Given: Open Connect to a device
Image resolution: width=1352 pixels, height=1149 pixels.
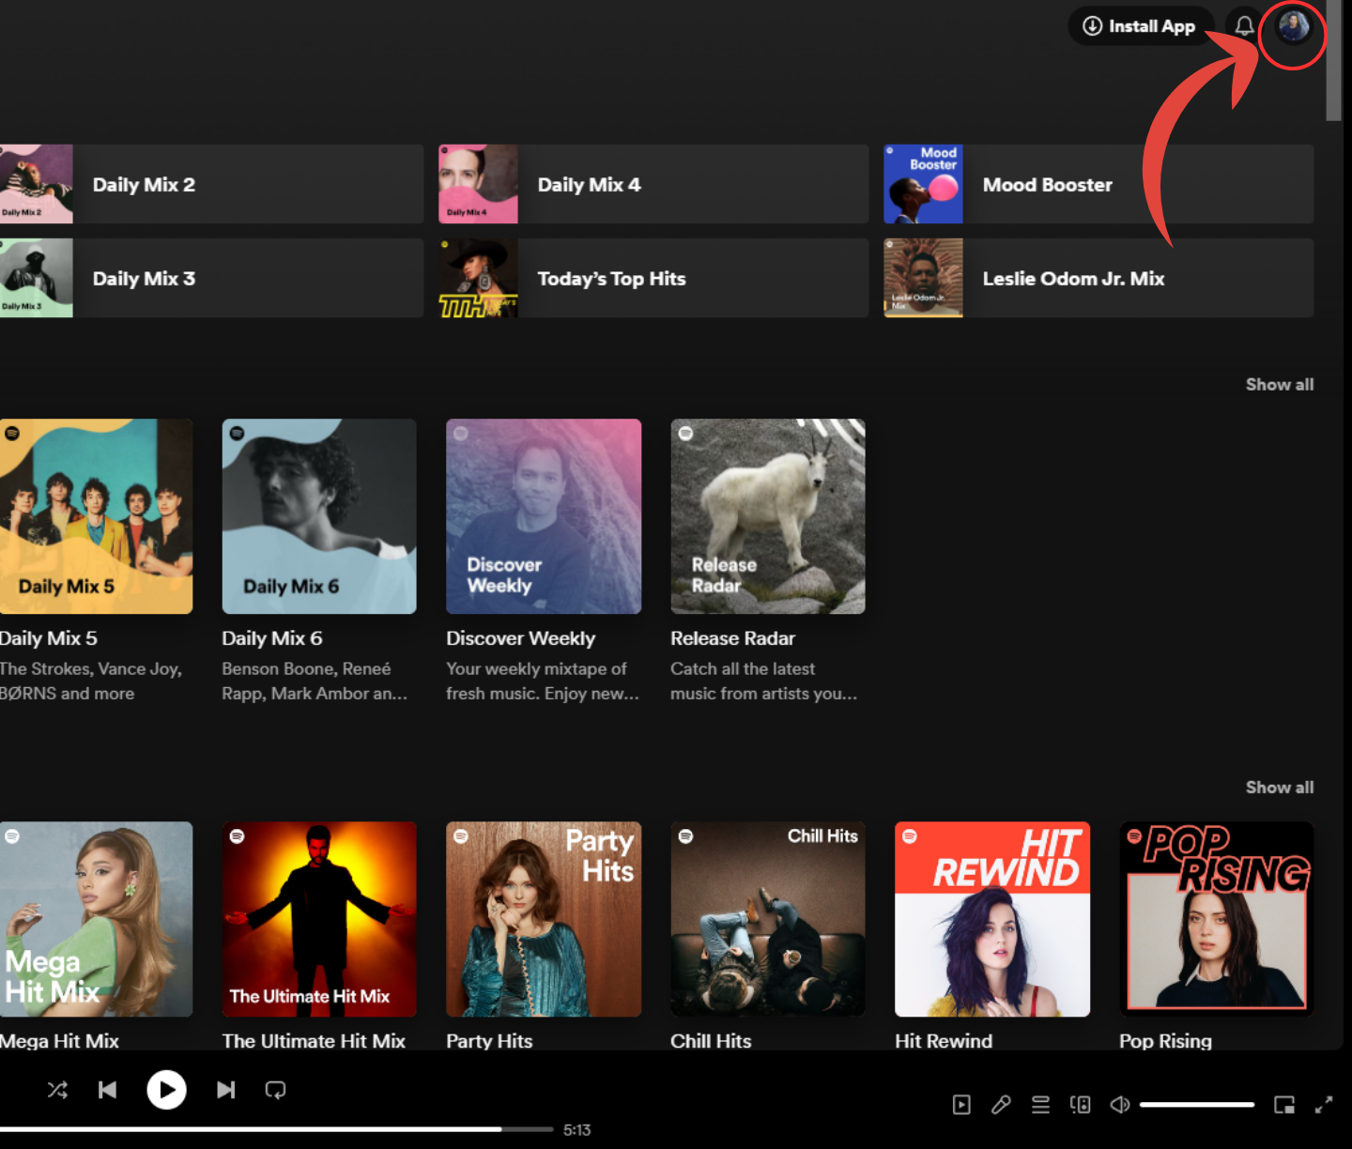Looking at the screenshot, I should point(1080,1105).
